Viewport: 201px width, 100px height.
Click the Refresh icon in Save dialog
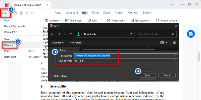pyautogui.click(x=131, y=34)
